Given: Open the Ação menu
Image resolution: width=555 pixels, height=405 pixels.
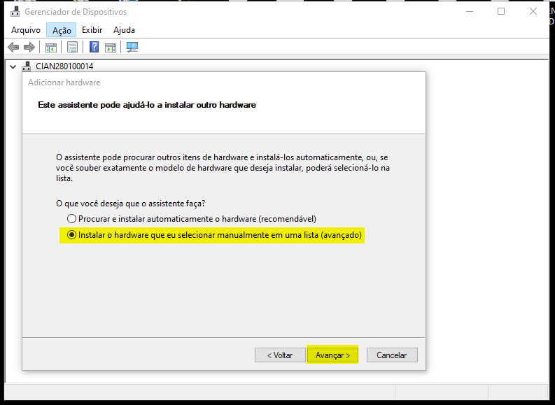Looking at the screenshot, I should [62, 30].
